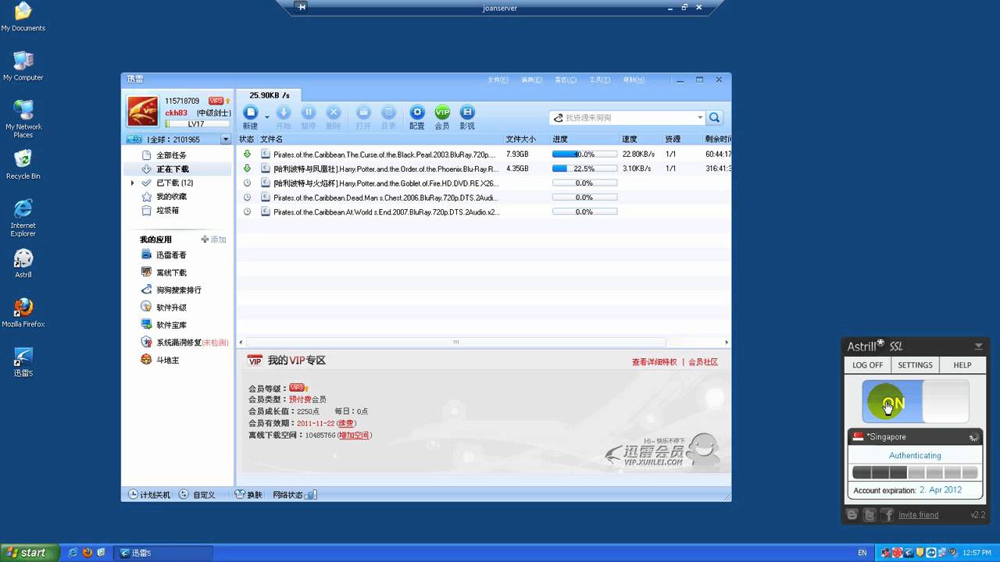Click 网络状态 network status indicator
This screenshot has width=1000, height=562.
295,495
